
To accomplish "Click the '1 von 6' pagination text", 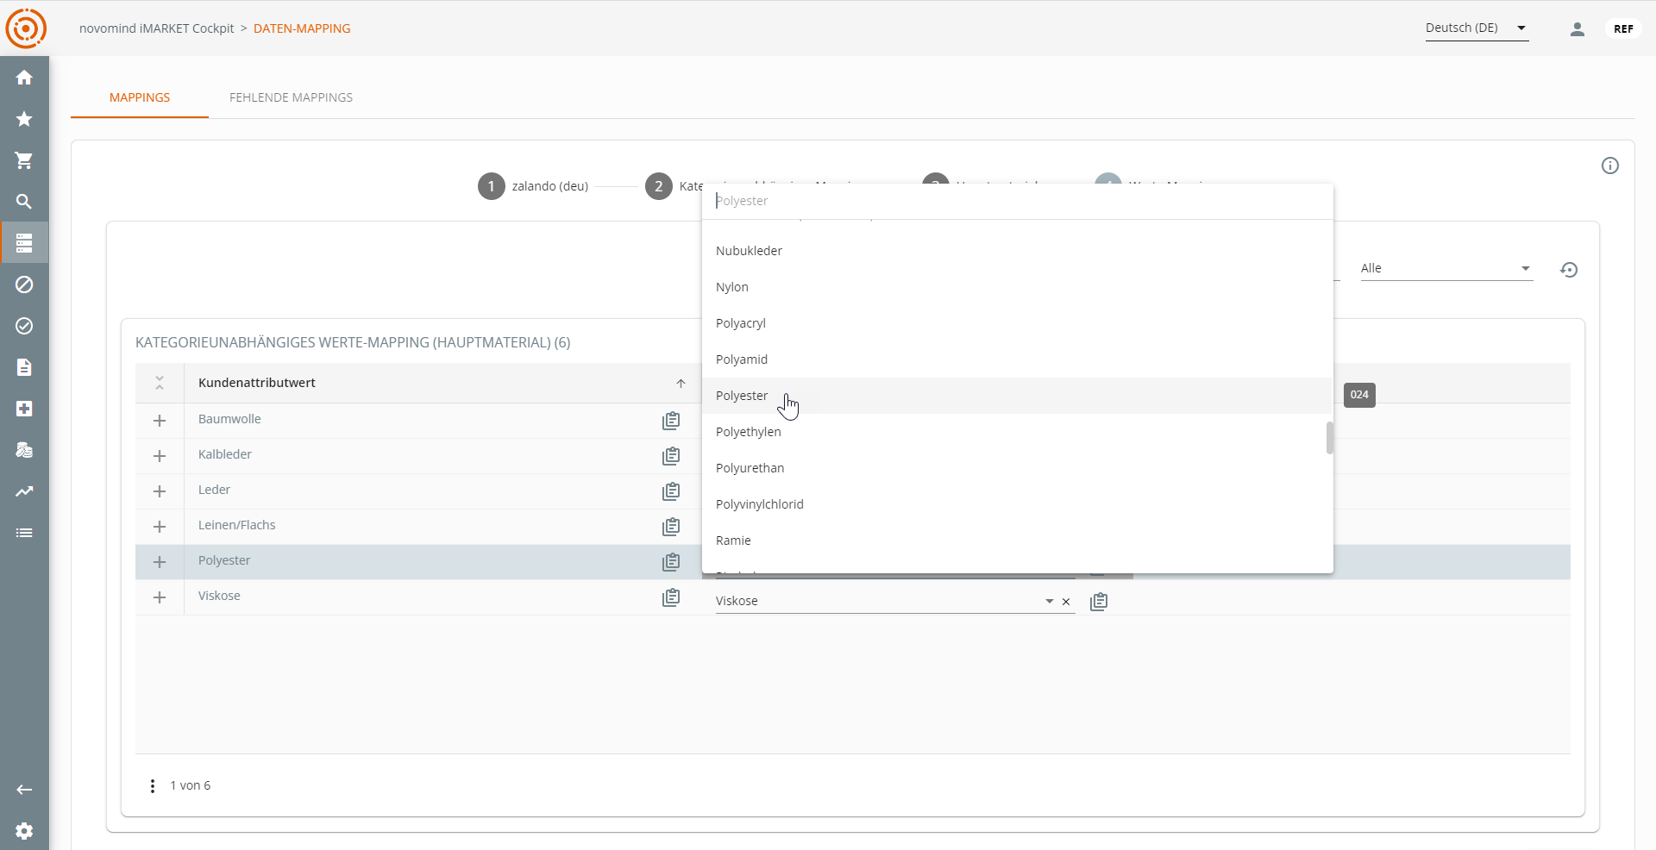I will pos(190,785).
